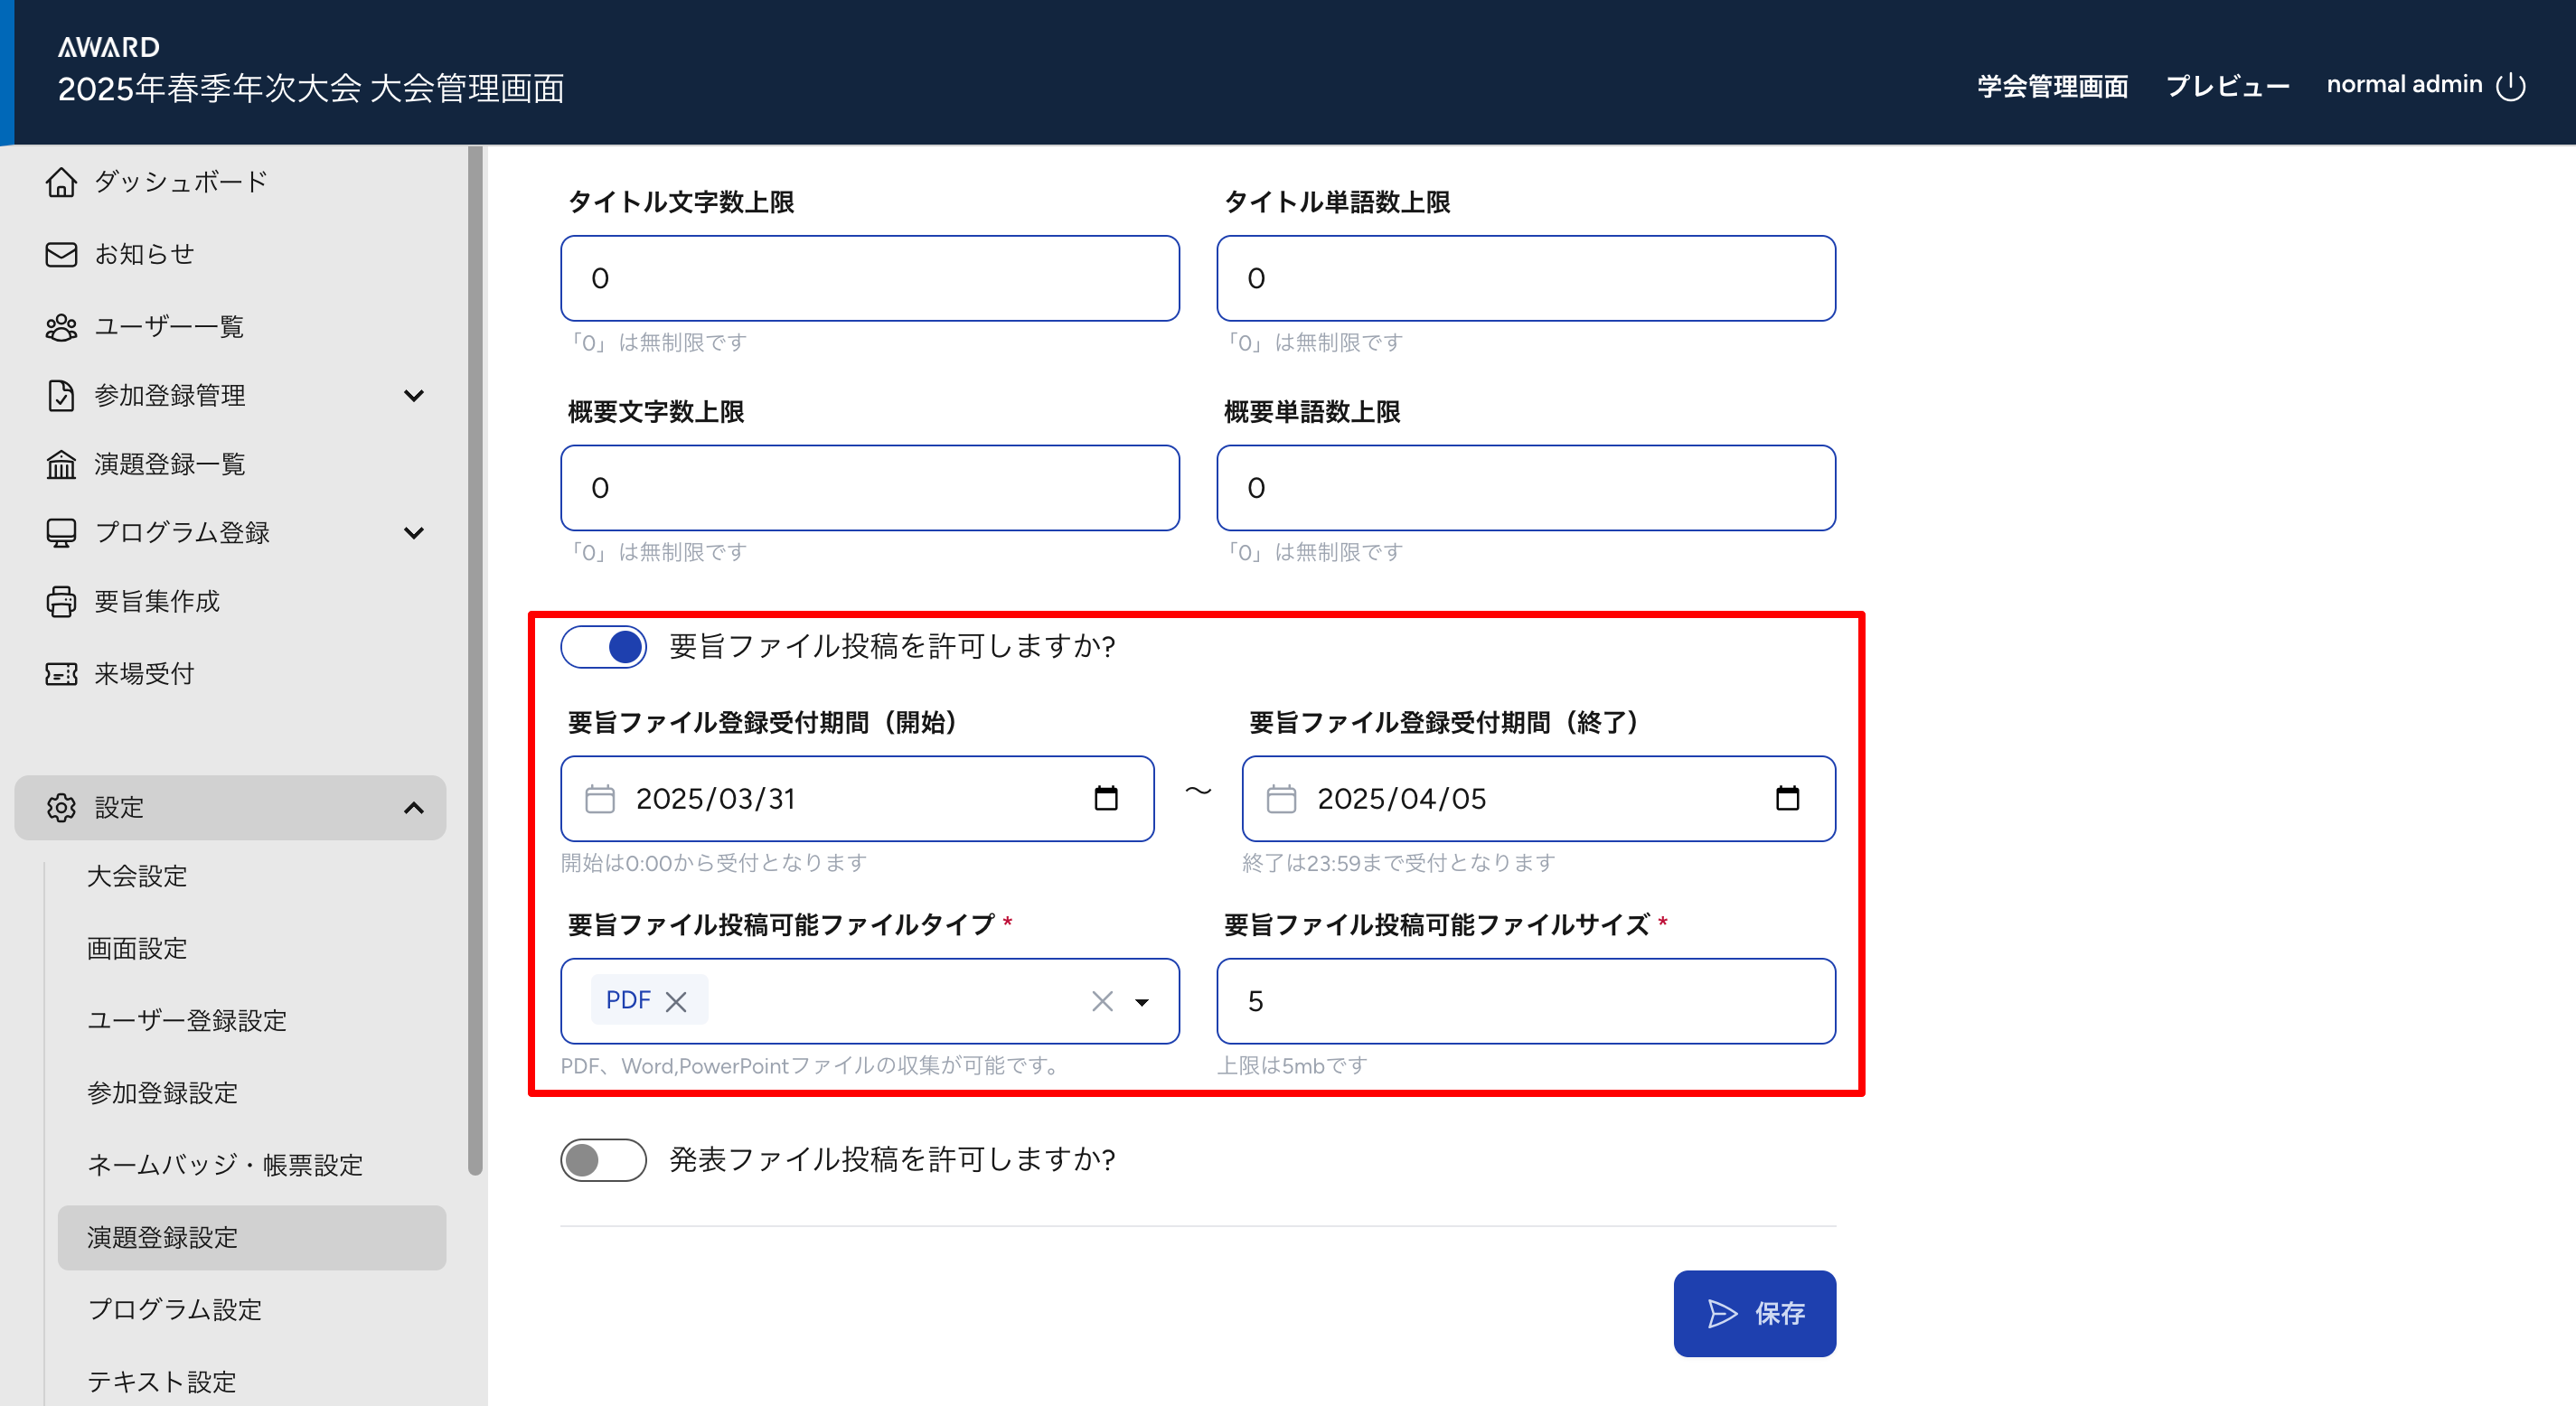The image size is (2576, 1406).
Task: Click the dashboard home icon
Action: pyautogui.click(x=61, y=182)
